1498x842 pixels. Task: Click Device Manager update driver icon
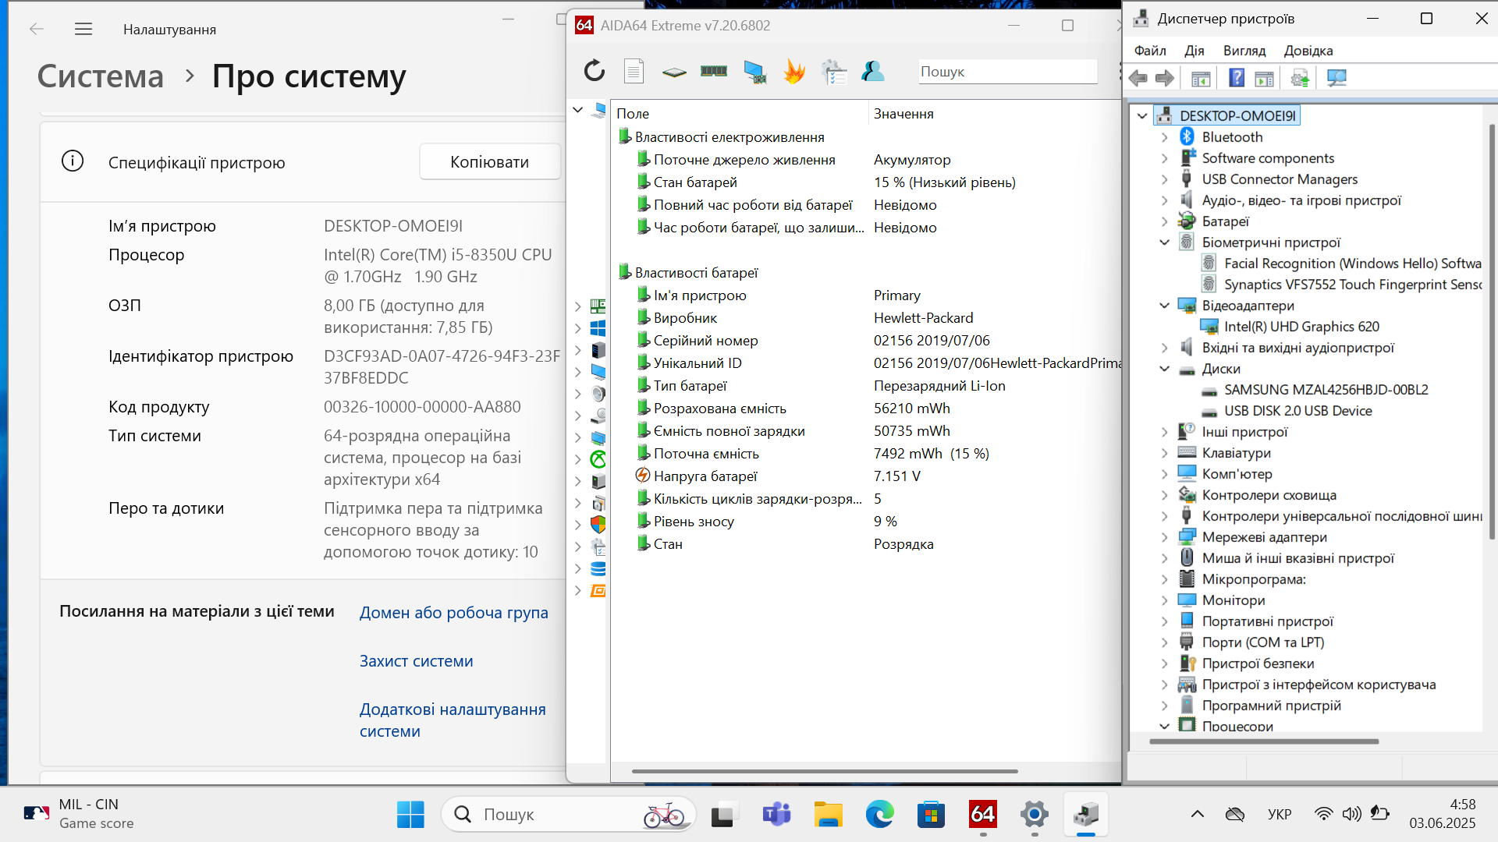(1300, 78)
